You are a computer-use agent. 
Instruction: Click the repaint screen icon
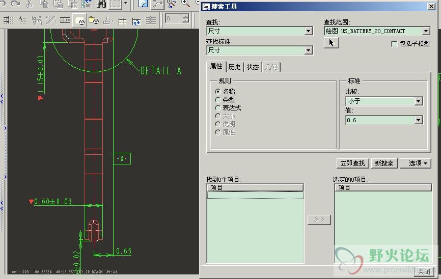click(x=143, y=4)
